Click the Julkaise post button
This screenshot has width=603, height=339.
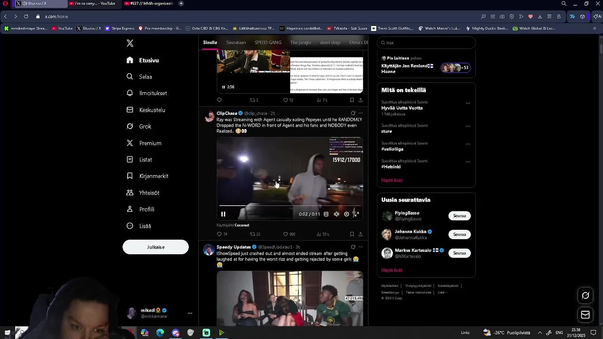(155, 247)
